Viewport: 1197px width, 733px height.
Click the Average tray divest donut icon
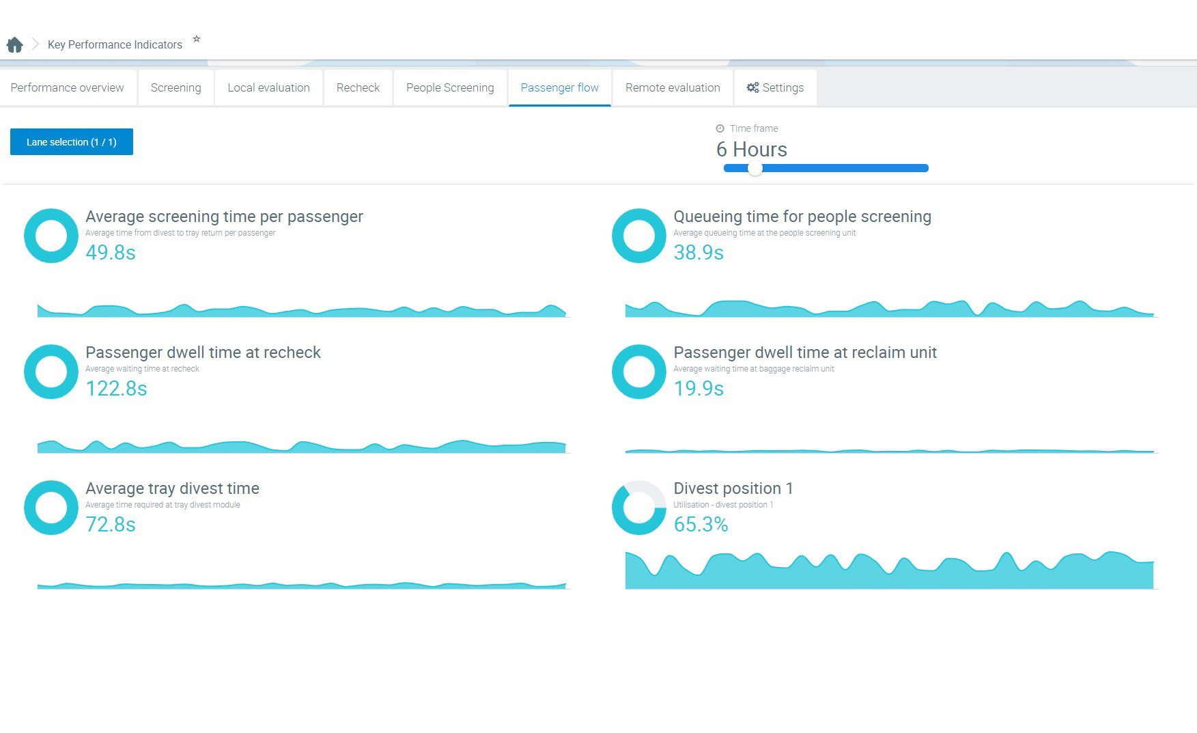(x=51, y=508)
